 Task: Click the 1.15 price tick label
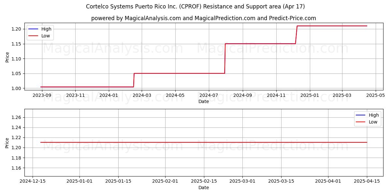tap(17, 44)
